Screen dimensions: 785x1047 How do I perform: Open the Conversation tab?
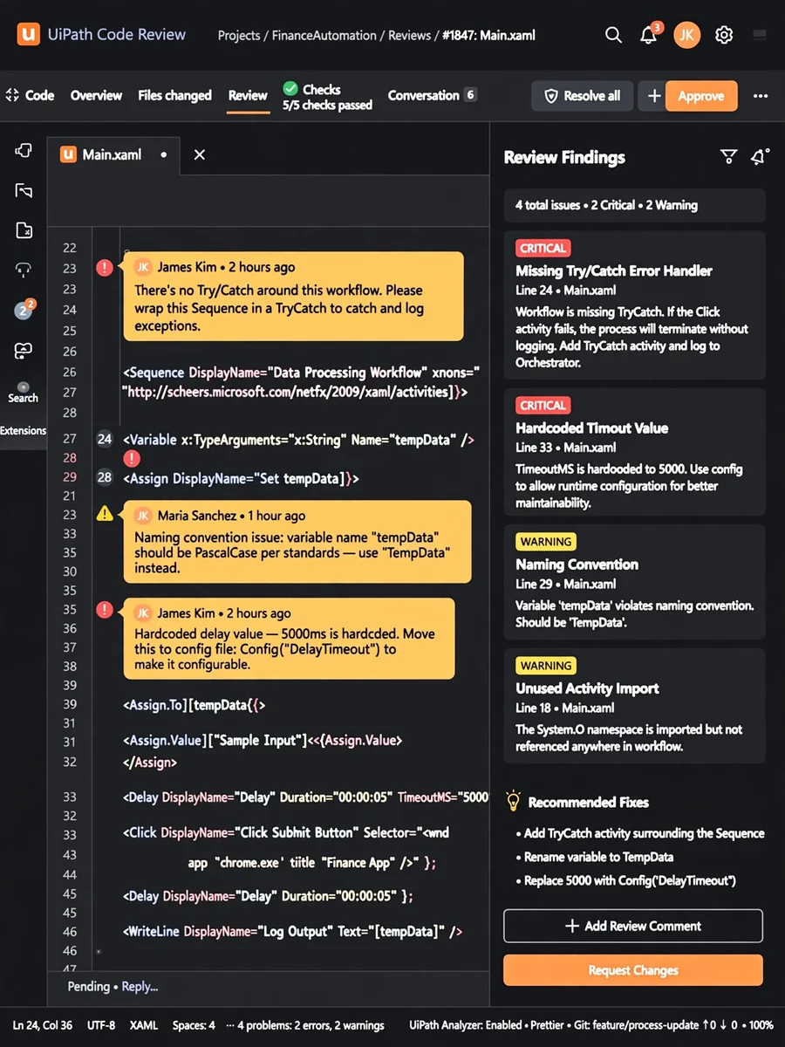(433, 95)
